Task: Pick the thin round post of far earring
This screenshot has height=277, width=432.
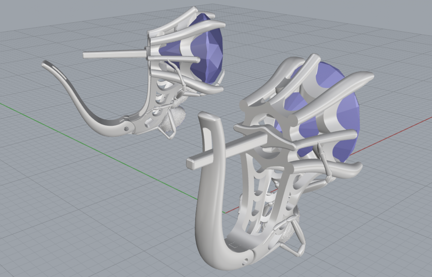Action: tap(114, 54)
